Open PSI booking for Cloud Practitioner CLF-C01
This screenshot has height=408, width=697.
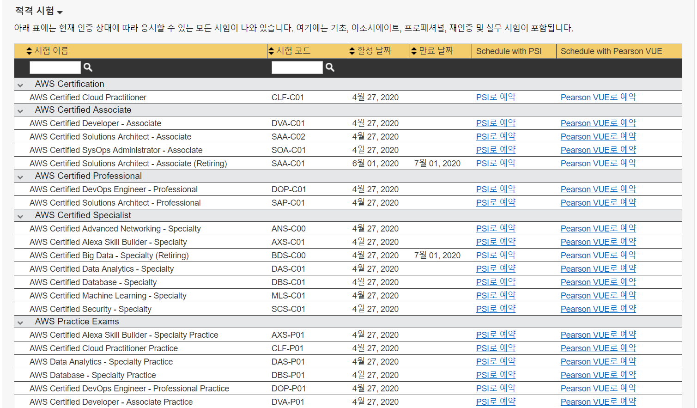click(496, 97)
